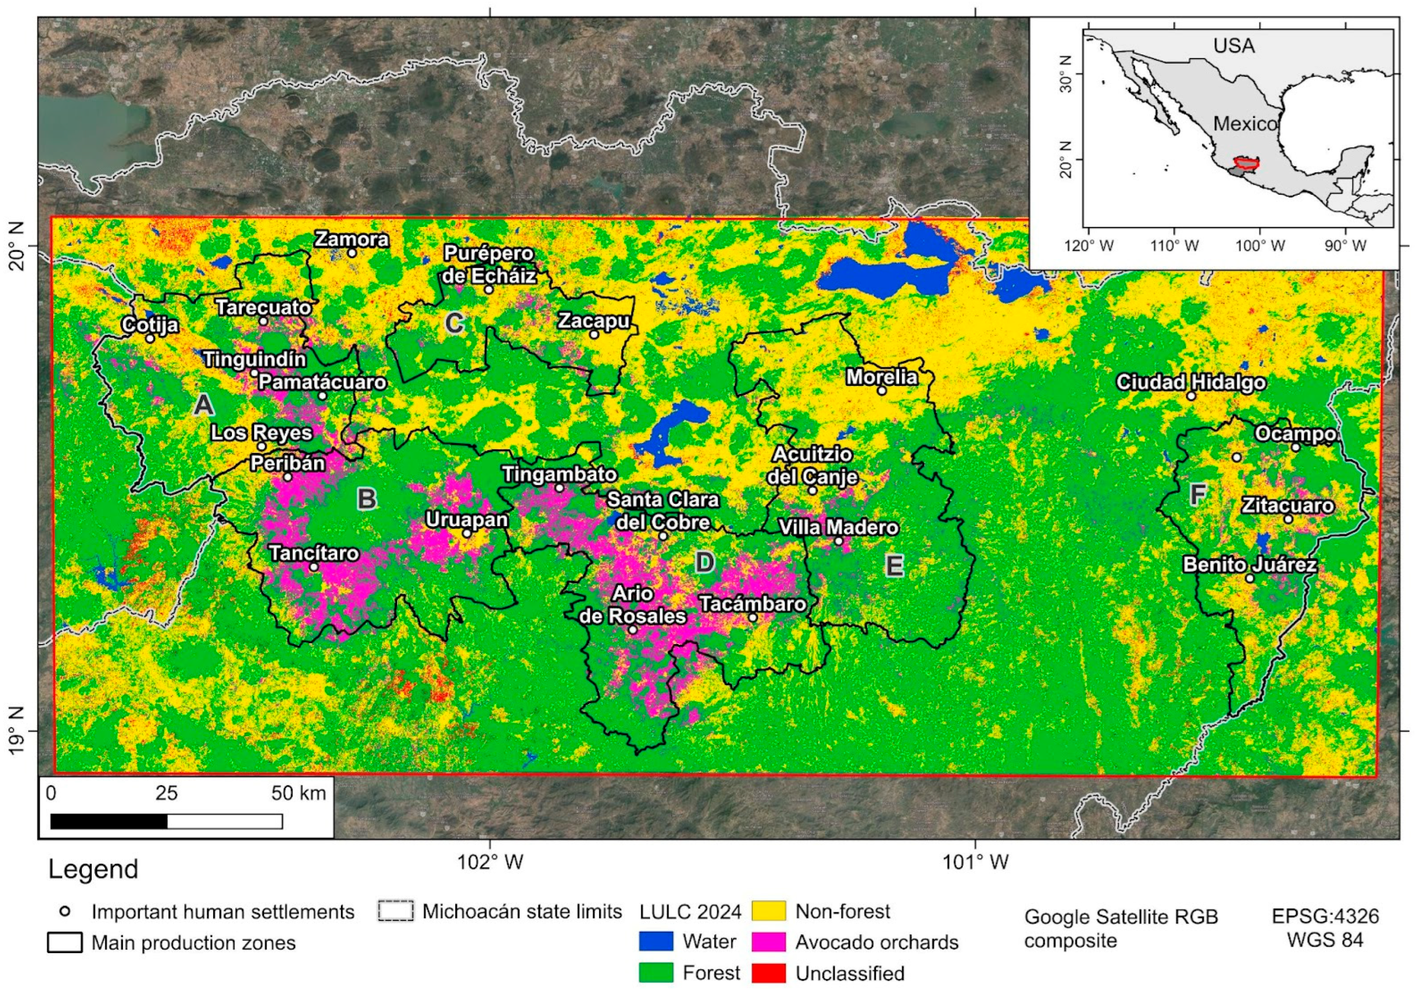Click the Michoacán state limits legend symbol
Viewport: 1417px width, 989px height.
[395, 912]
